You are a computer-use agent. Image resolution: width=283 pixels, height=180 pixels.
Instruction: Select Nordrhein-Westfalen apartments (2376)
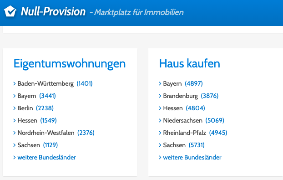[x=56, y=133]
